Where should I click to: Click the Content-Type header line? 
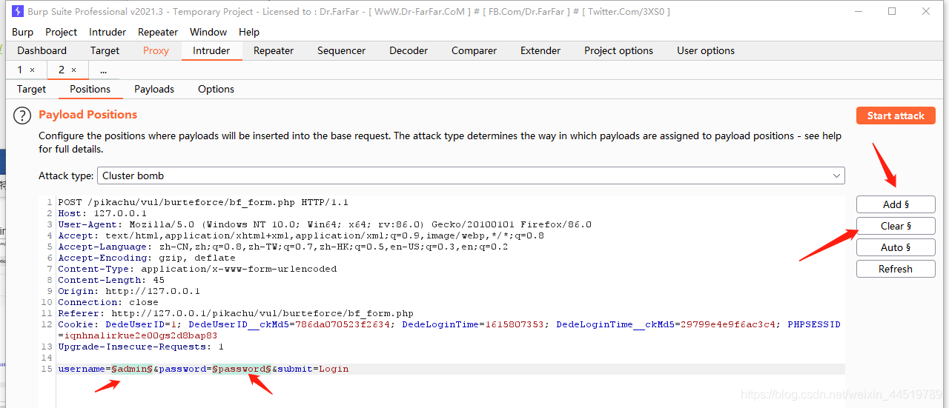[197, 269]
